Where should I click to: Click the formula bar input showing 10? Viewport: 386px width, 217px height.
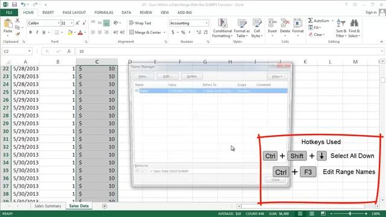[230, 51]
